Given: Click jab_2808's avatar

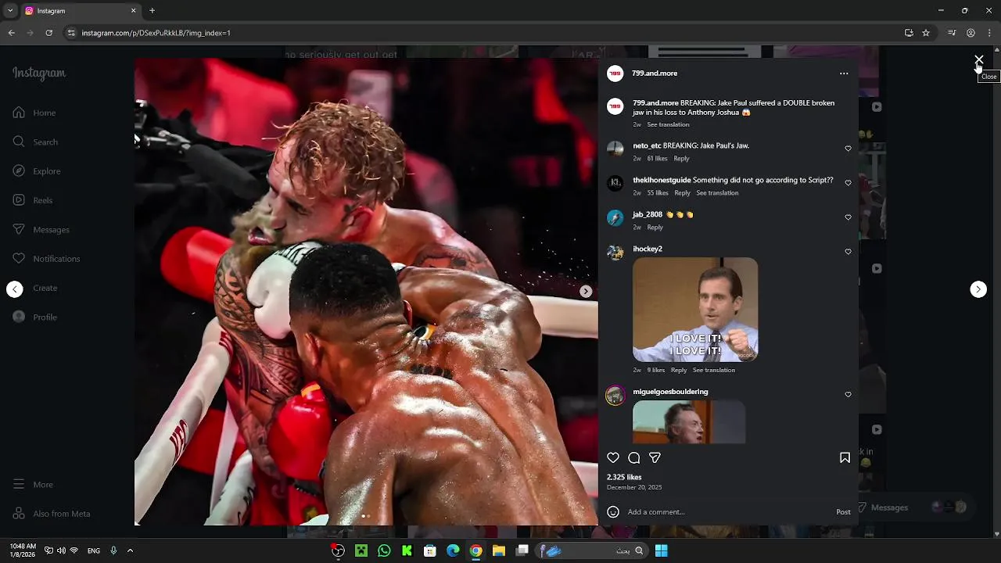Looking at the screenshot, I should 615,218.
